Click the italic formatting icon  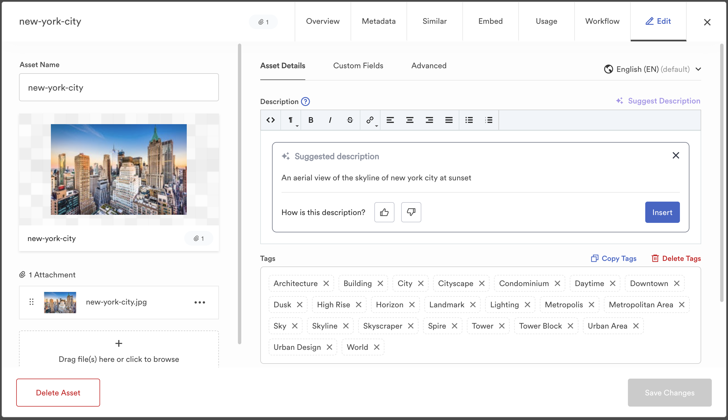point(330,120)
